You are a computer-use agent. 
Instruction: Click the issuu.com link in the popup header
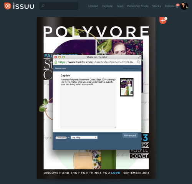tap(61, 68)
